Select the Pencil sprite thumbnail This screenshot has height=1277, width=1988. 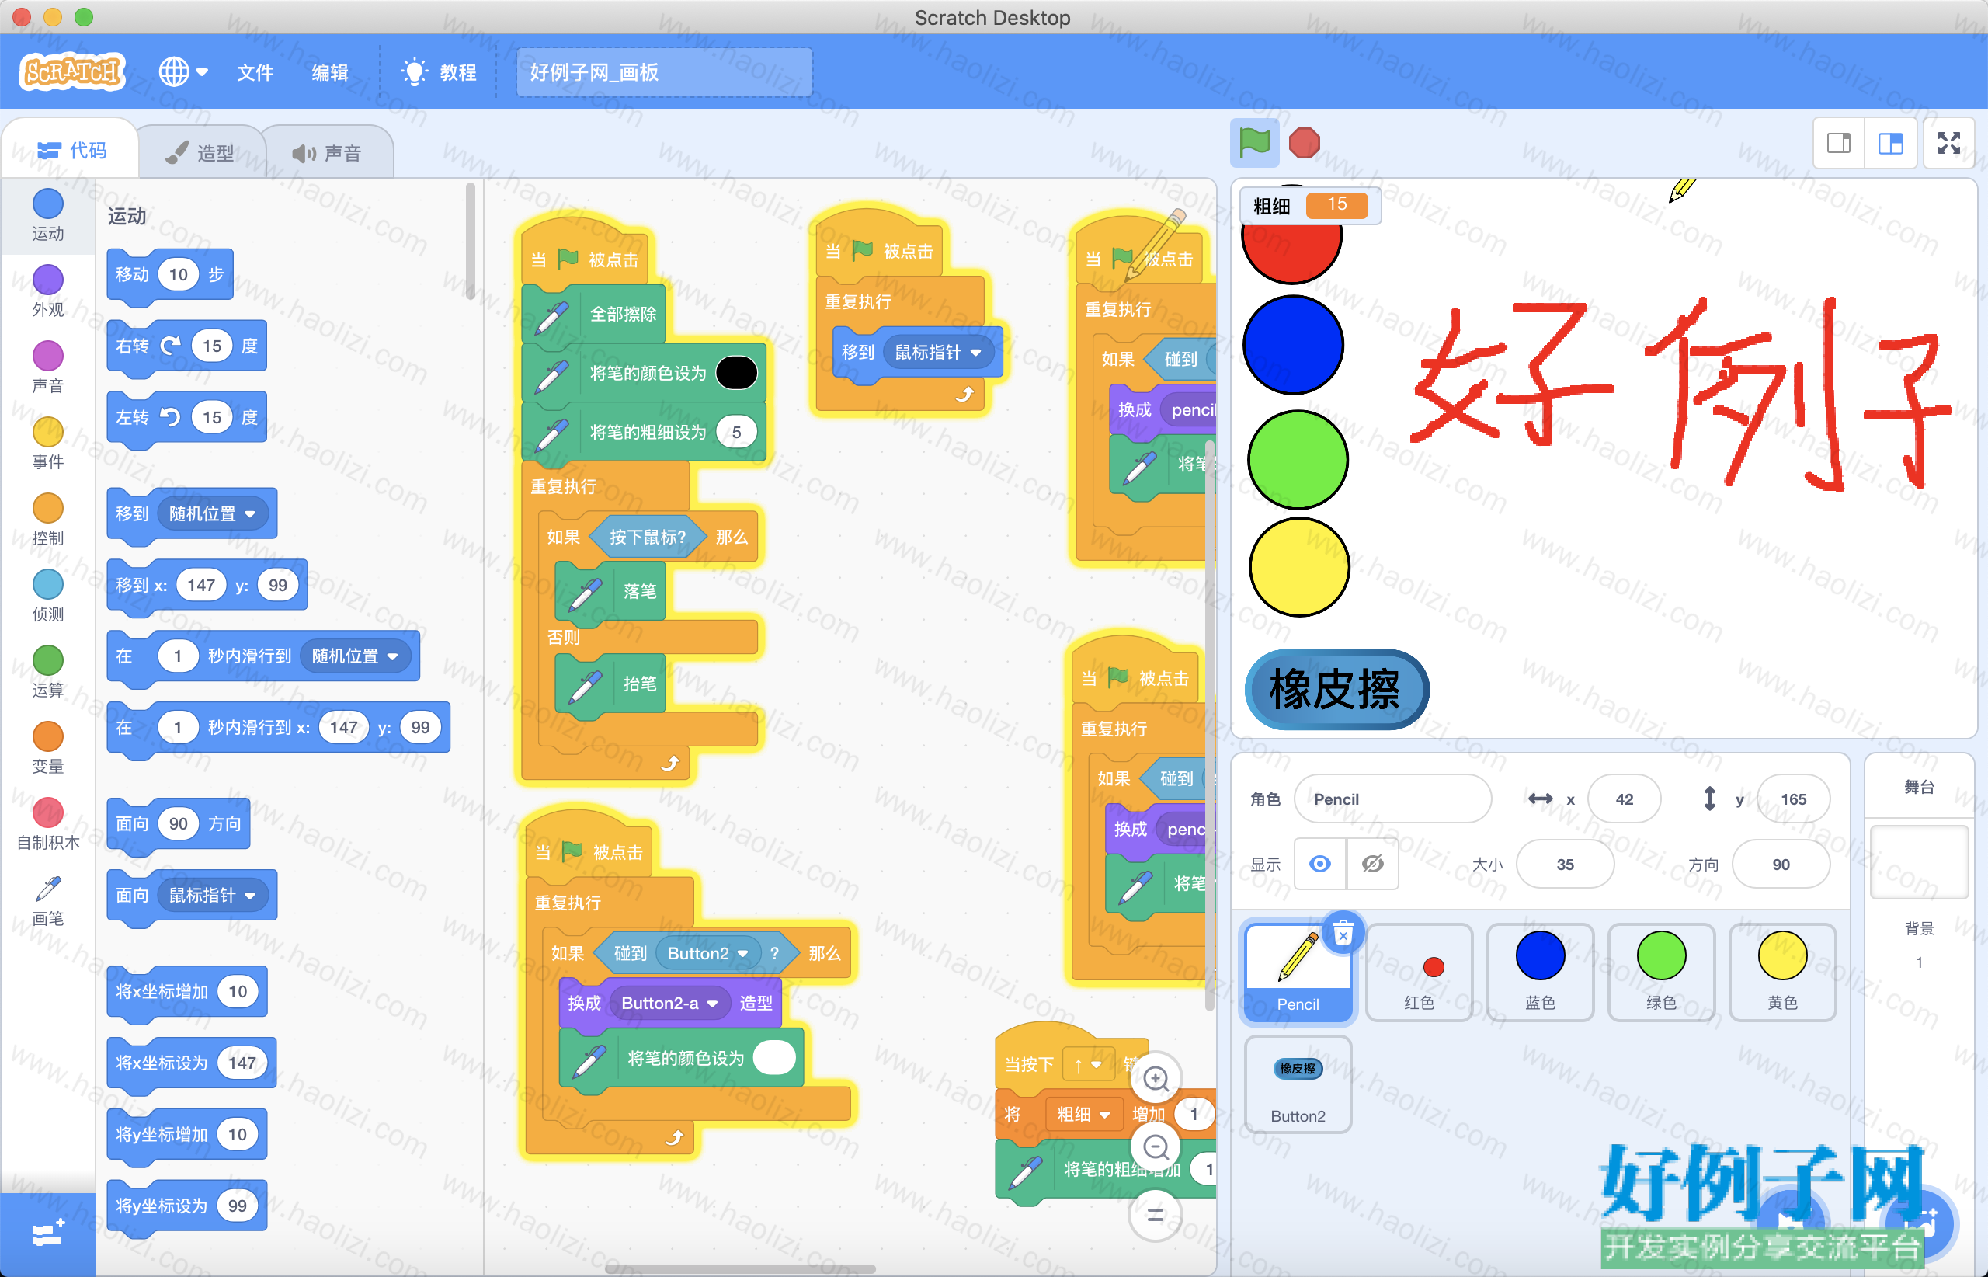pyautogui.click(x=1298, y=972)
